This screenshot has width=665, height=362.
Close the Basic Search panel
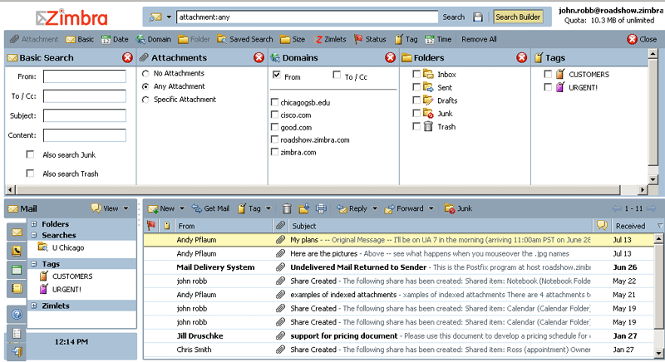tap(127, 57)
